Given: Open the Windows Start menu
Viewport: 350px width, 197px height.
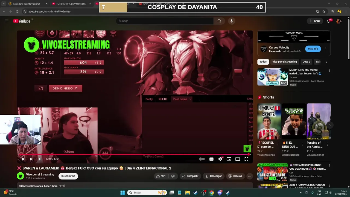Looking at the screenshot, I should (x=122, y=193).
